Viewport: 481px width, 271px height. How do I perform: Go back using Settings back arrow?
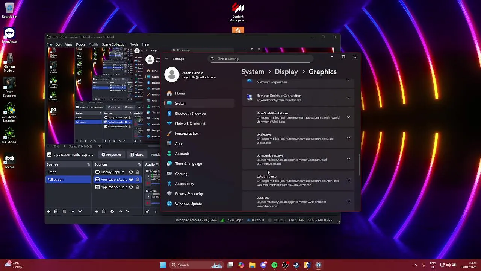pyautogui.click(x=166, y=59)
